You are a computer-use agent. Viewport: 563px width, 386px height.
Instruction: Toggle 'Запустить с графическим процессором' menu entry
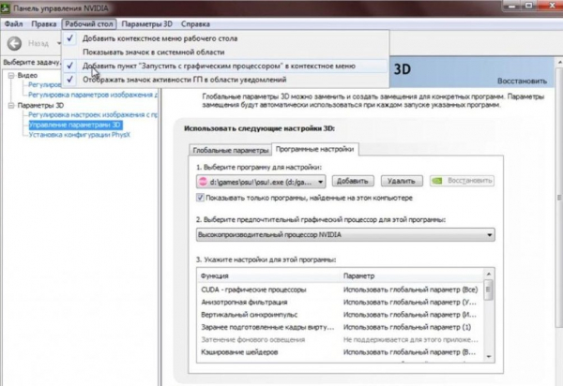225,66
